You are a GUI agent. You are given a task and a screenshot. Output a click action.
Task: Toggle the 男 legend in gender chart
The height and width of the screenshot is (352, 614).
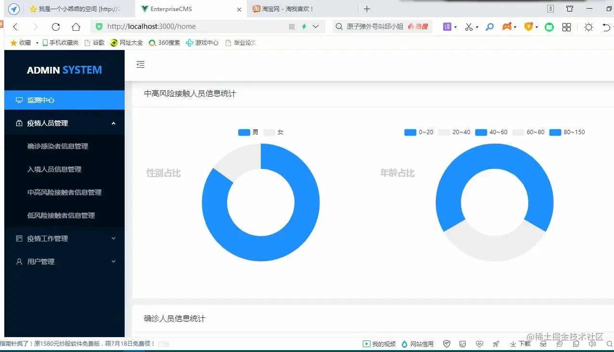[x=248, y=132]
